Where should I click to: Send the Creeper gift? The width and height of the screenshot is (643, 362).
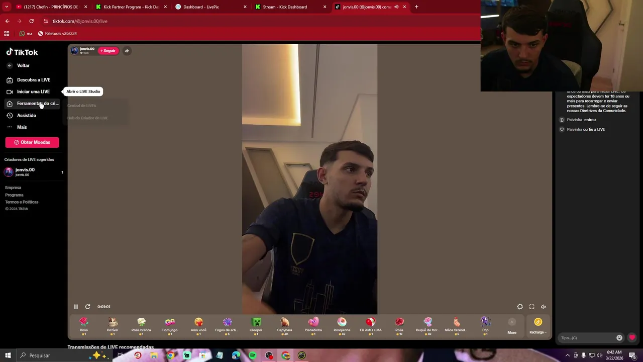click(256, 326)
